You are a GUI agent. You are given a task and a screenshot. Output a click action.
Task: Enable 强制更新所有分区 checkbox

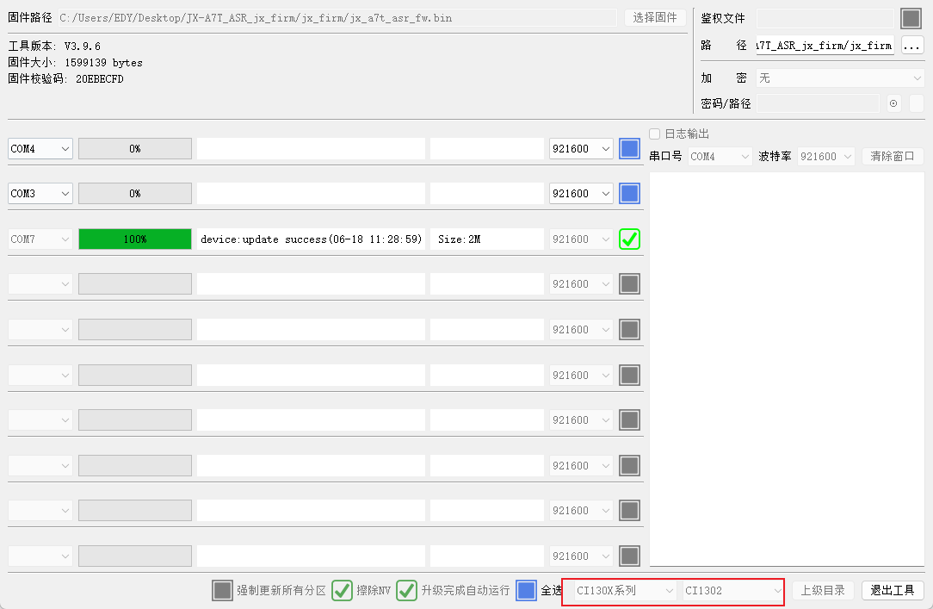tap(223, 591)
